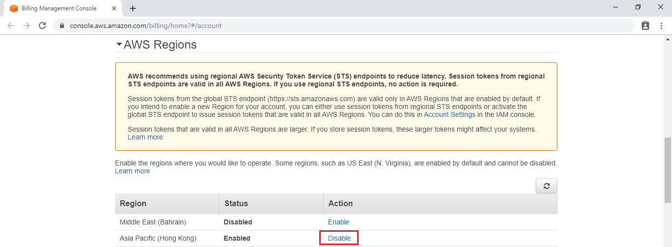Click the Disabled status for Bahrain
672x247 pixels.
click(x=238, y=222)
